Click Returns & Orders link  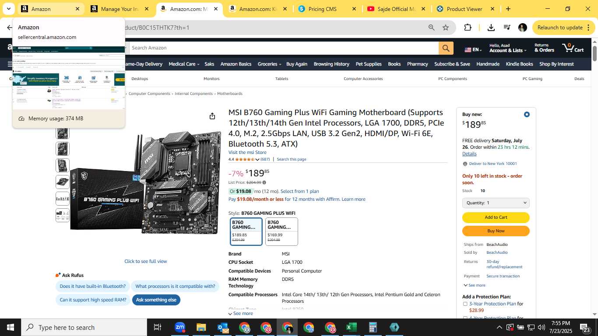click(x=544, y=48)
